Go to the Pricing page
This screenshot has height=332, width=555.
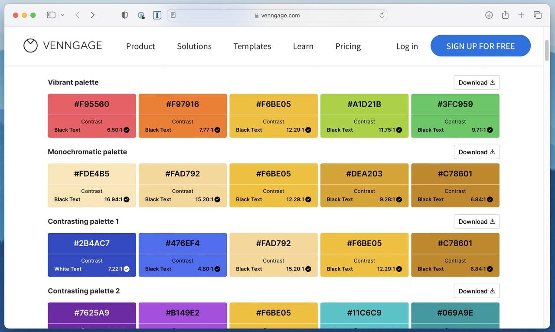(348, 46)
